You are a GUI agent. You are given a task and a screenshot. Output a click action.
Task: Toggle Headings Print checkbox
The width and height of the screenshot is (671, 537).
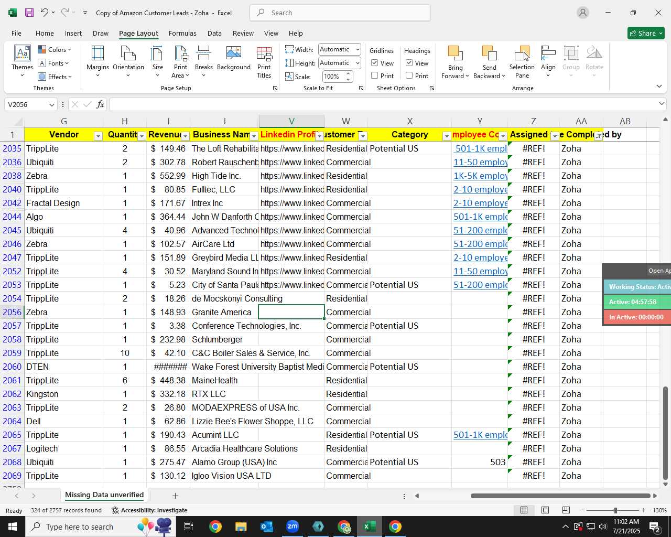click(x=409, y=76)
